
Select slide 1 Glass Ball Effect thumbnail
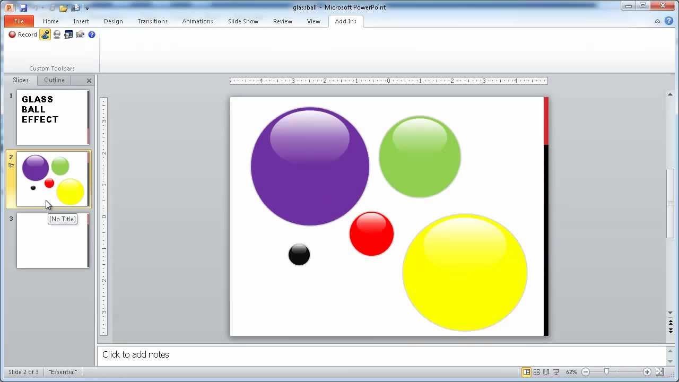pos(53,117)
